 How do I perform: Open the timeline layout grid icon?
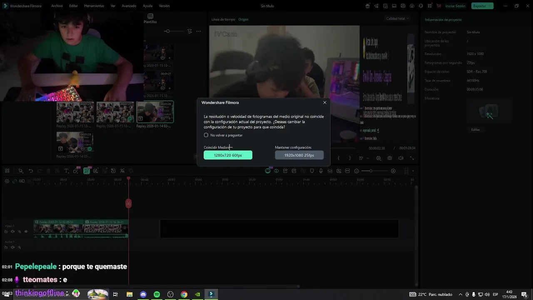click(x=7, y=171)
